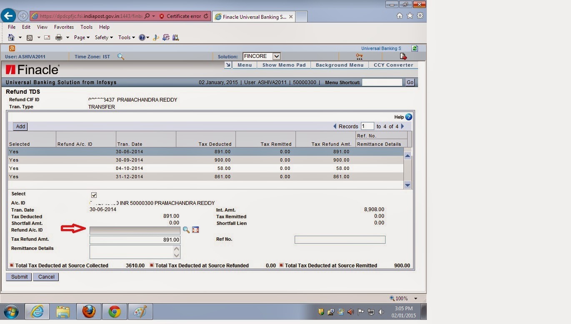Click the key icon in the Finacle header
571x324 pixels.
[x=359, y=56]
